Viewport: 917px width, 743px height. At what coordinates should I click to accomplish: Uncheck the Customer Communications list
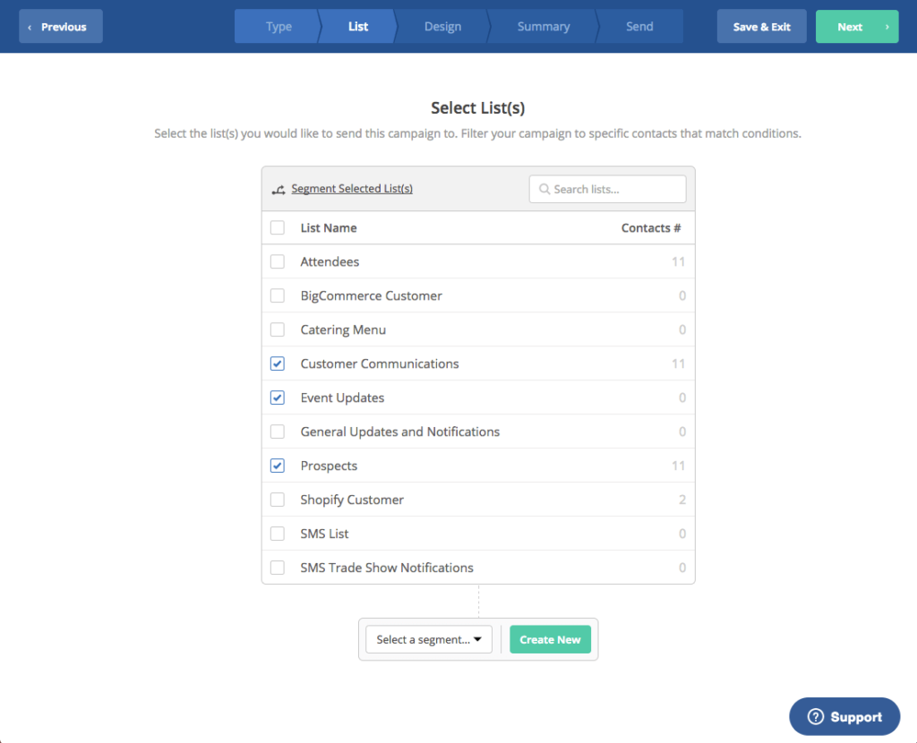(278, 363)
